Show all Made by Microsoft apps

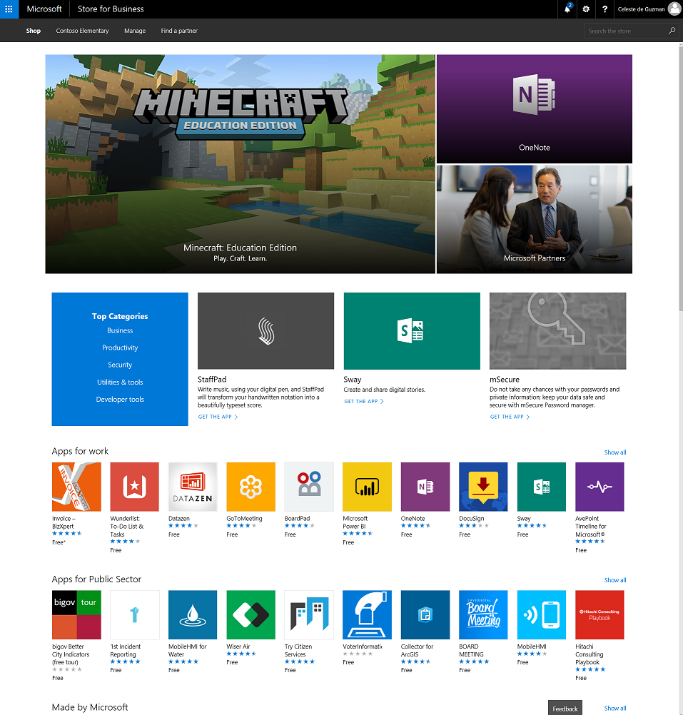click(x=615, y=708)
